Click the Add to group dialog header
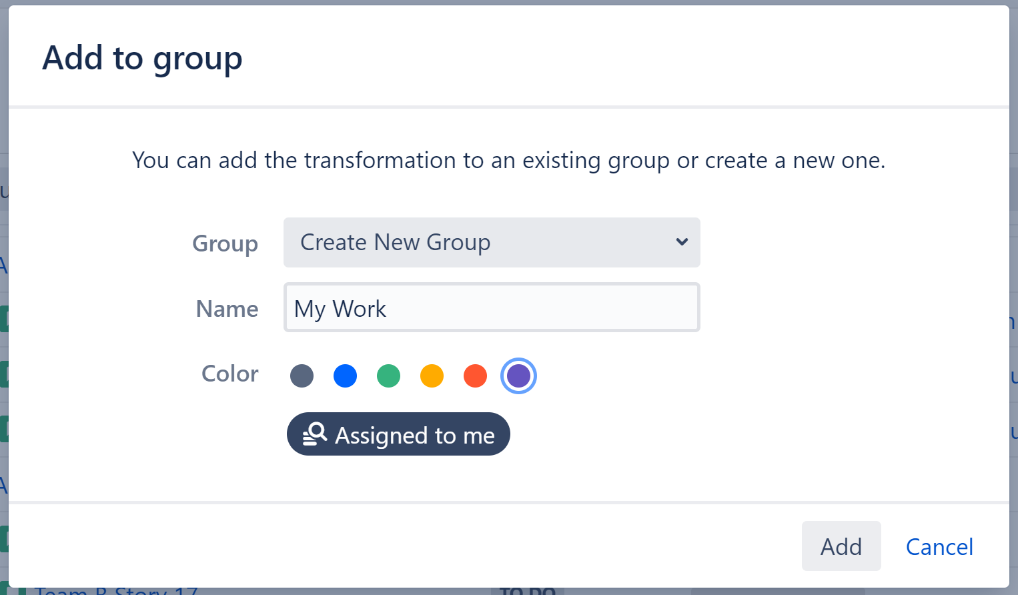The image size is (1018, 595). (142, 58)
